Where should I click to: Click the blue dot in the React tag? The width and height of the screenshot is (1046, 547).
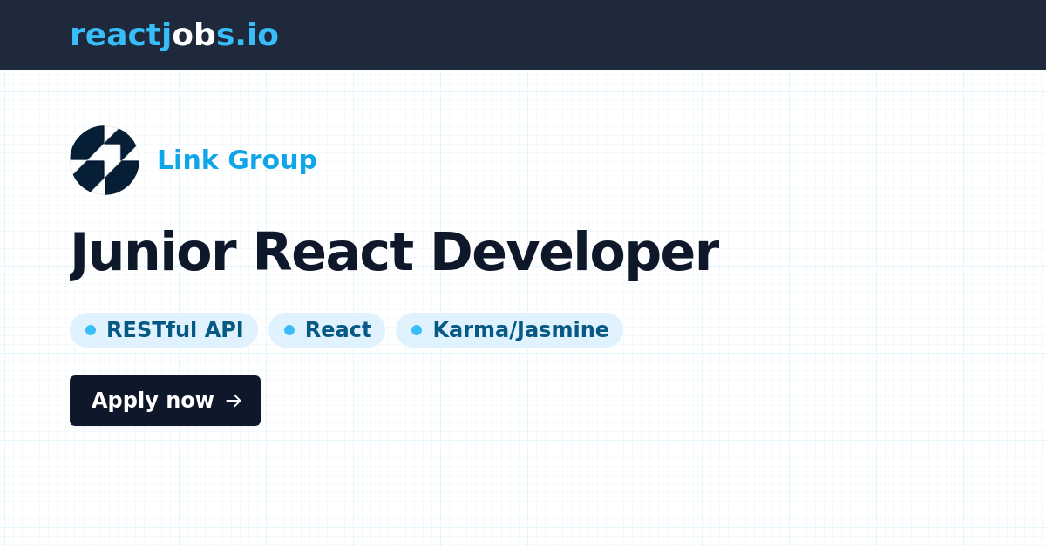click(289, 330)
